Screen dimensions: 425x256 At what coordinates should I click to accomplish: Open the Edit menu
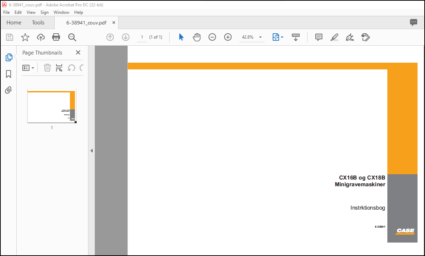[18, 12]
